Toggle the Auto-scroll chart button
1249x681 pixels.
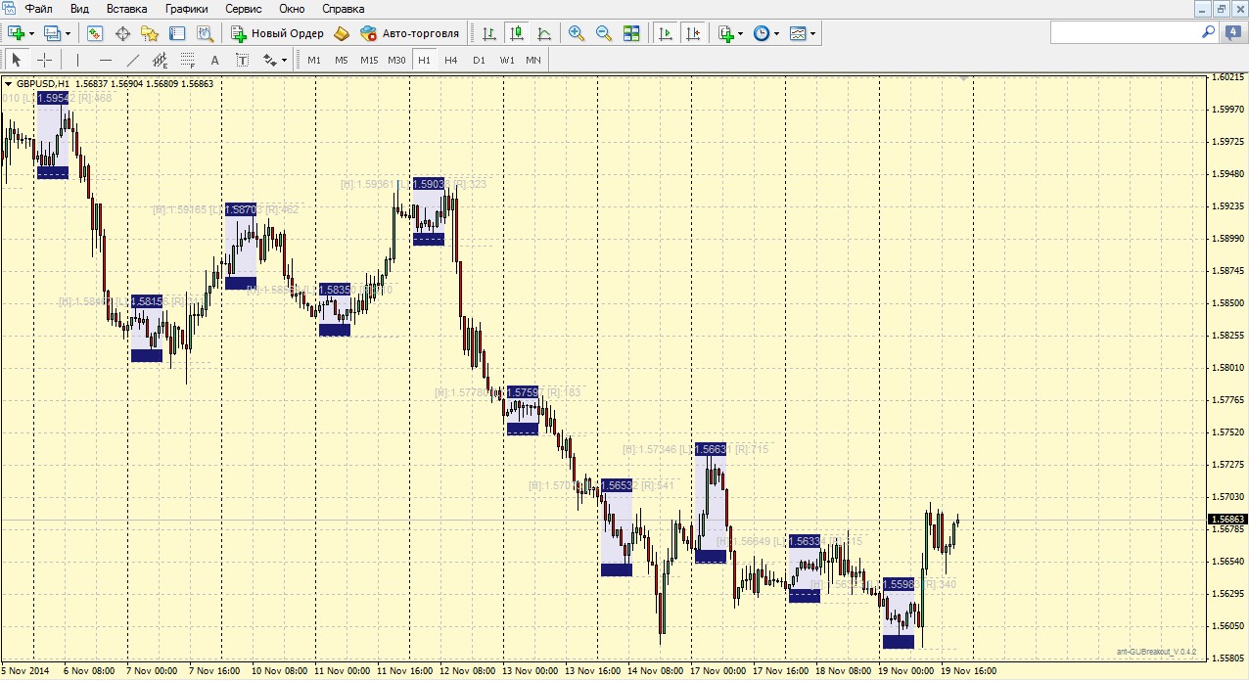tap(666, 33)
